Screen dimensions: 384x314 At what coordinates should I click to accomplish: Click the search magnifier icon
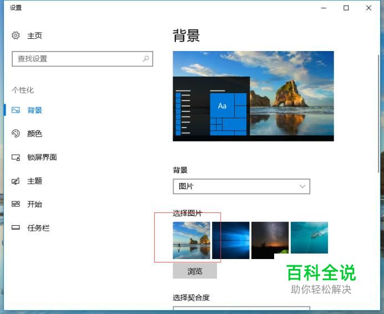(x=146, y=59)
